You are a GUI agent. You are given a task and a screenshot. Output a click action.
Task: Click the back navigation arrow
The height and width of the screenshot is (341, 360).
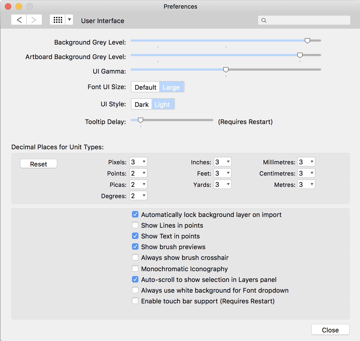(x=19, y=20)
